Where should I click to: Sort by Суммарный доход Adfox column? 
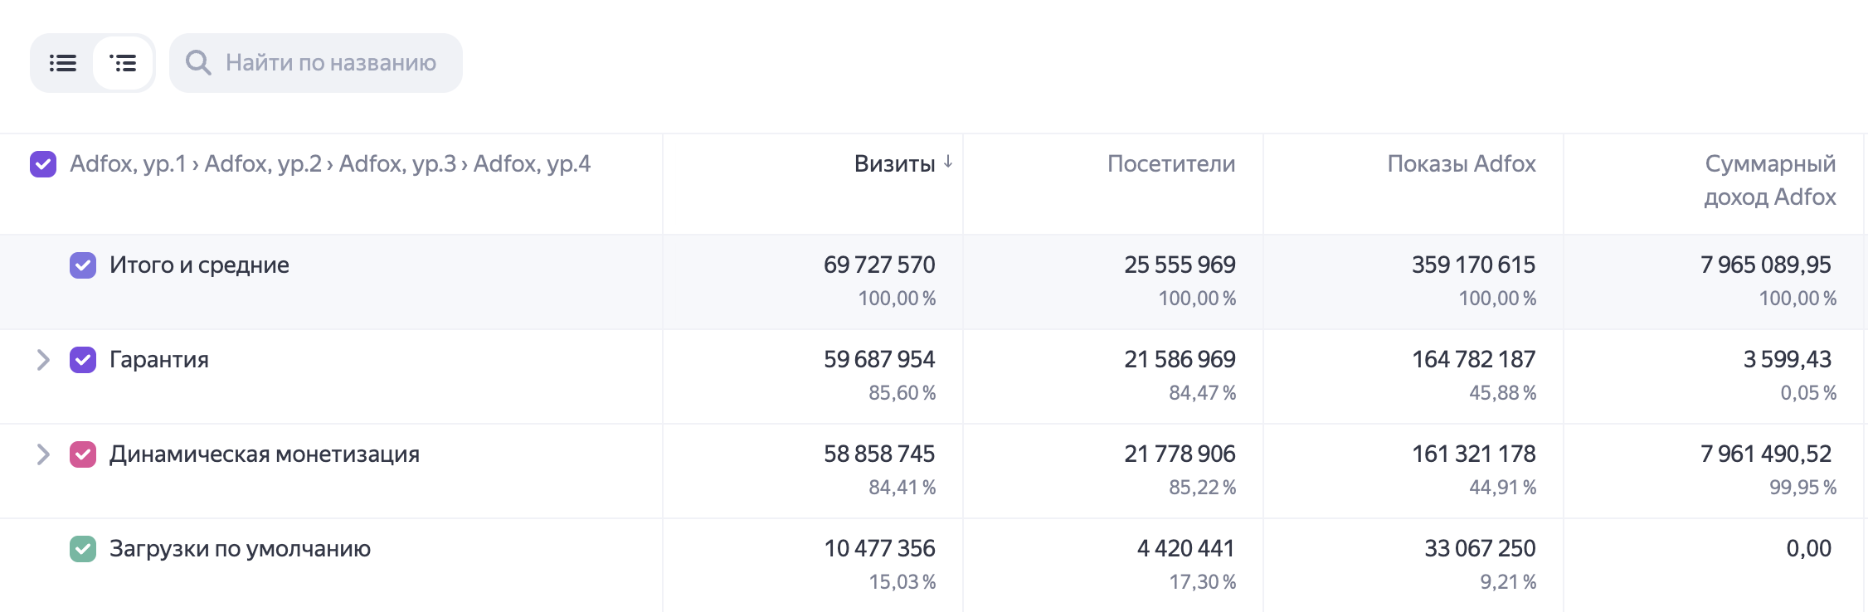1770,181
